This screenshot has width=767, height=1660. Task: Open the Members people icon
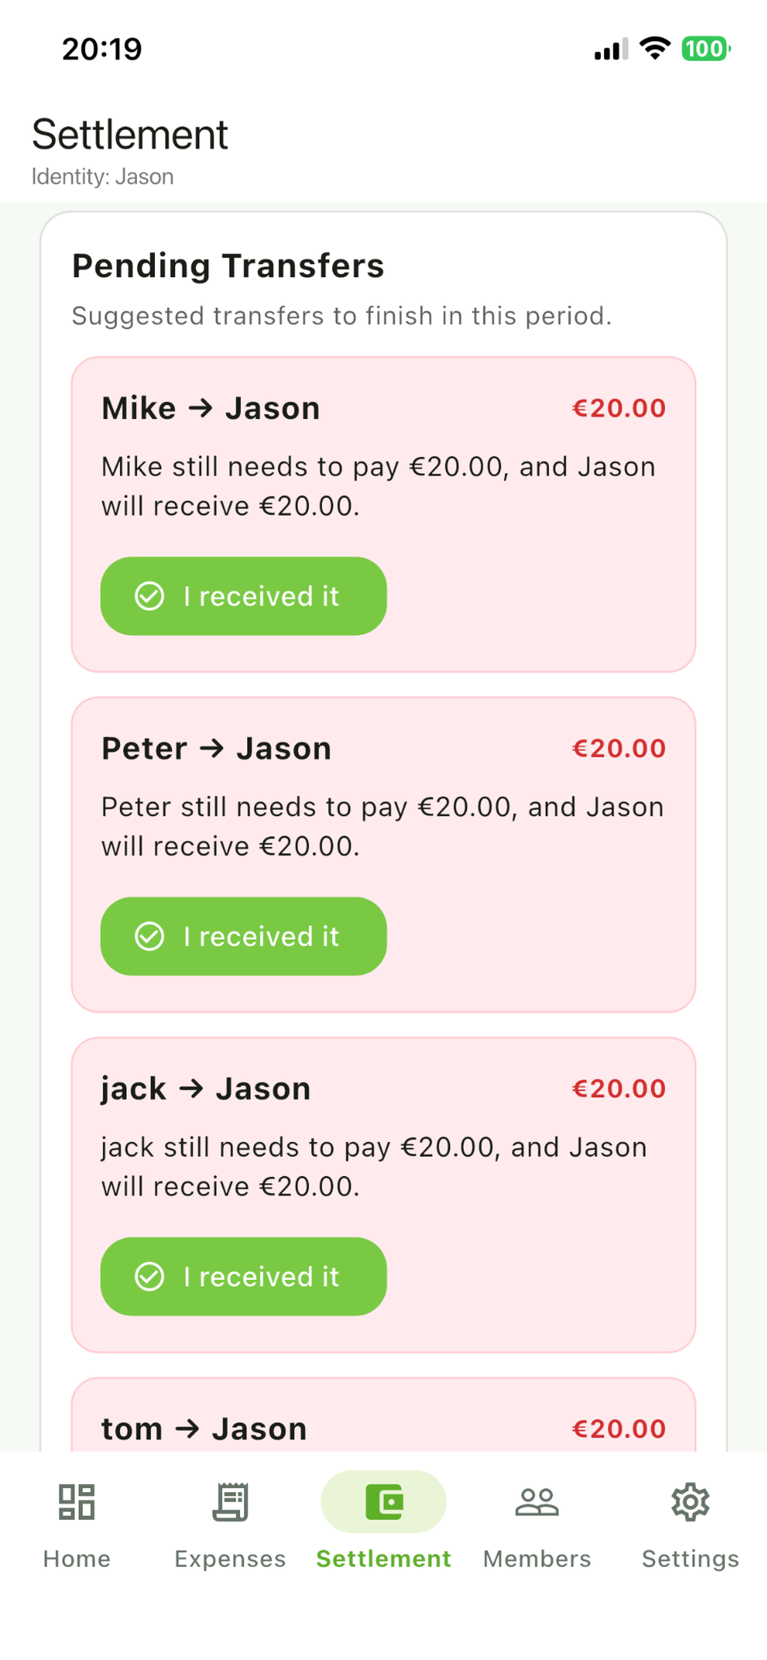pos(537,1501)
